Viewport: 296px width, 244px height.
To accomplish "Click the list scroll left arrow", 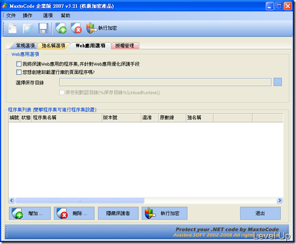I will pyautogui.click(x=12, y=200).
